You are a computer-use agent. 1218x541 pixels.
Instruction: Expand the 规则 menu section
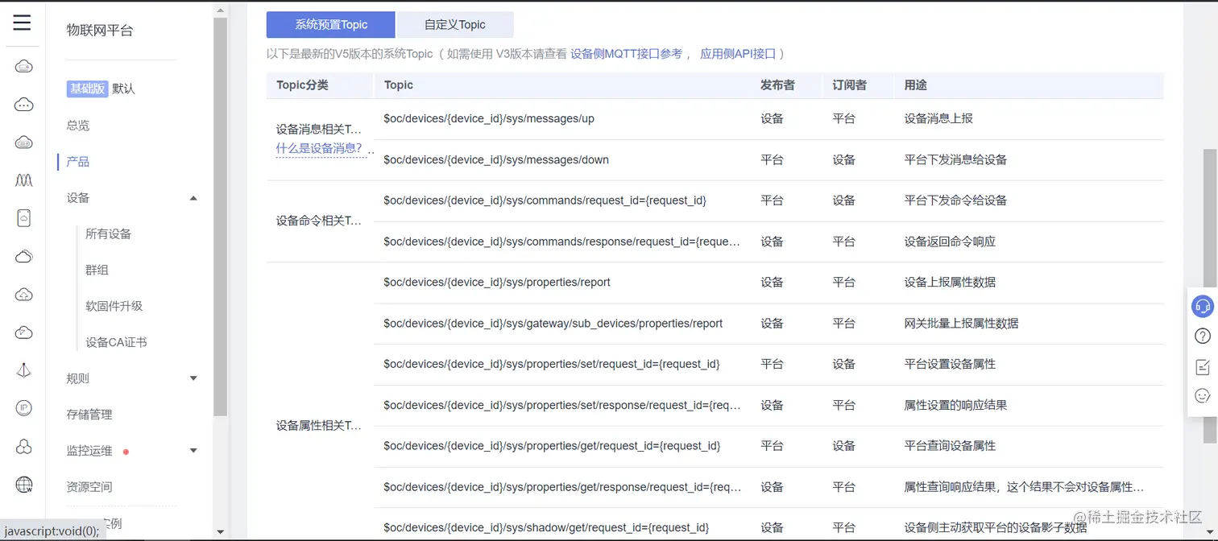point(193,378)
